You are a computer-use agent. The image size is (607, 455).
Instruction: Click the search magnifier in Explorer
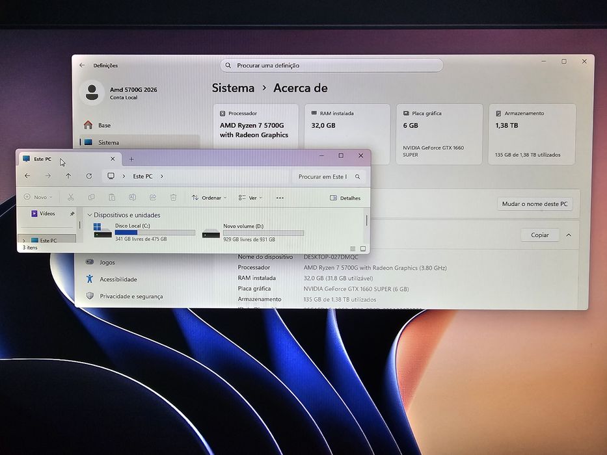358,177
